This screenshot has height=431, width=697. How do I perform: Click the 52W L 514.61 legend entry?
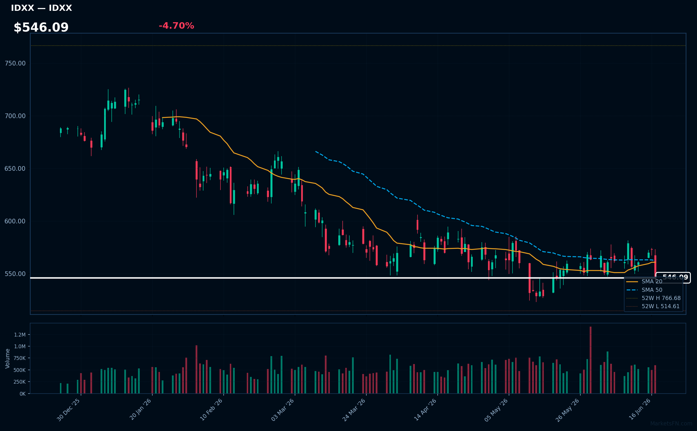coord(653,306)
